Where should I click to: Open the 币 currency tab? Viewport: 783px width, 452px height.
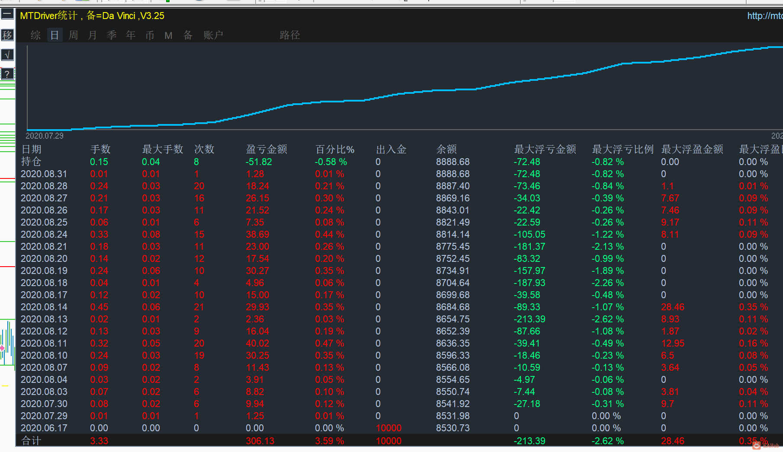(x=150, y=35)
